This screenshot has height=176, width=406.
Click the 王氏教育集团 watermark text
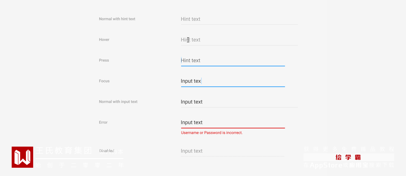64,150
